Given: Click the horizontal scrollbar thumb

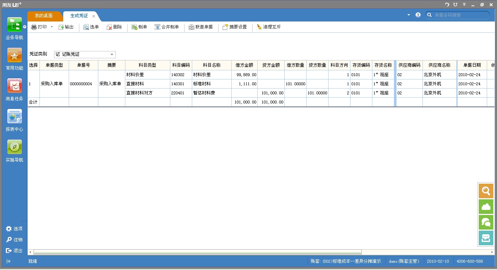Looking at the screenshot, I should pos(197,252).
